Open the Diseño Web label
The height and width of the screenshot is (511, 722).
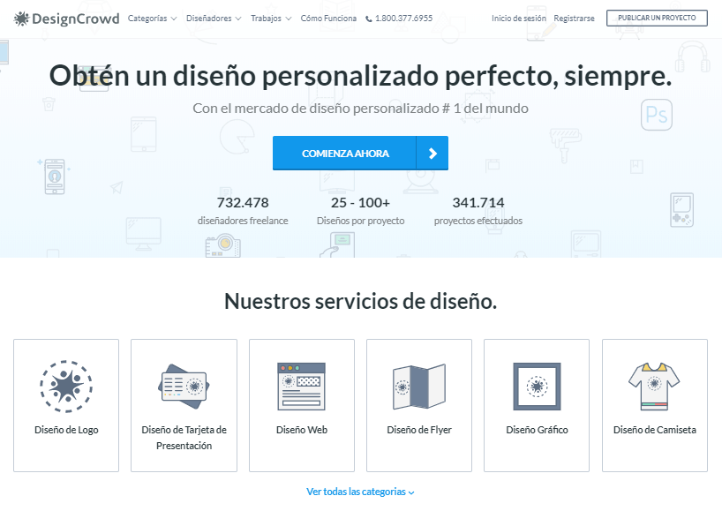coord(302,430)
